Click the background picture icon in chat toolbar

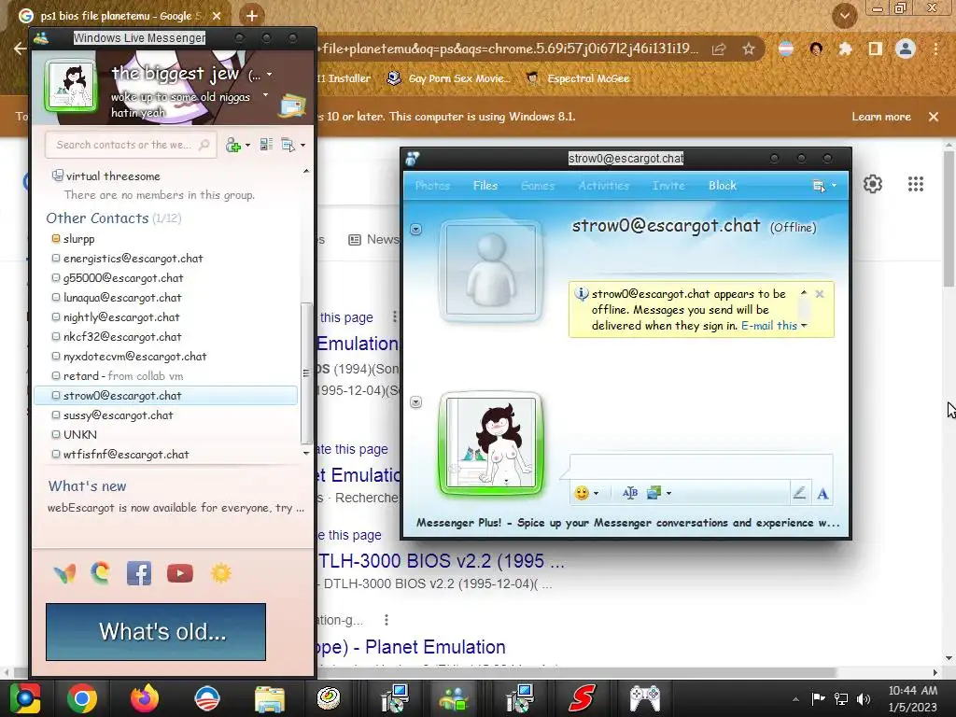[654, 493]
